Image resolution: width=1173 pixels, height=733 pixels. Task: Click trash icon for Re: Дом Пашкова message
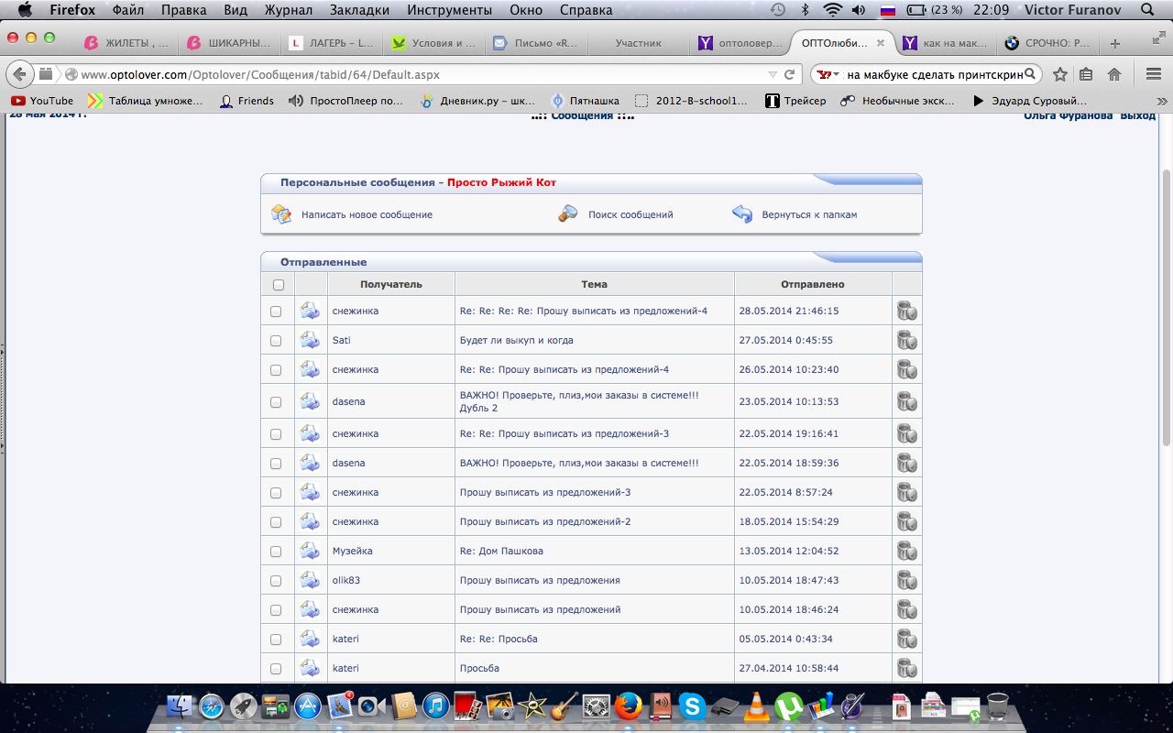pyautogui.click(x=906, y=552)
